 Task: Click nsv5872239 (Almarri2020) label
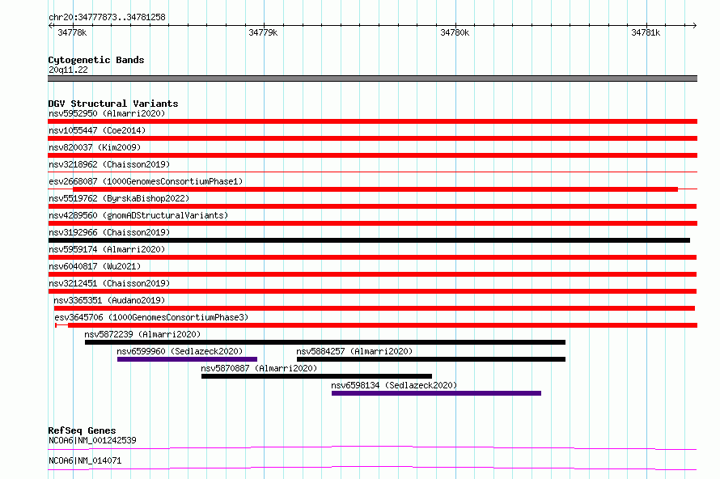(142, 334)
